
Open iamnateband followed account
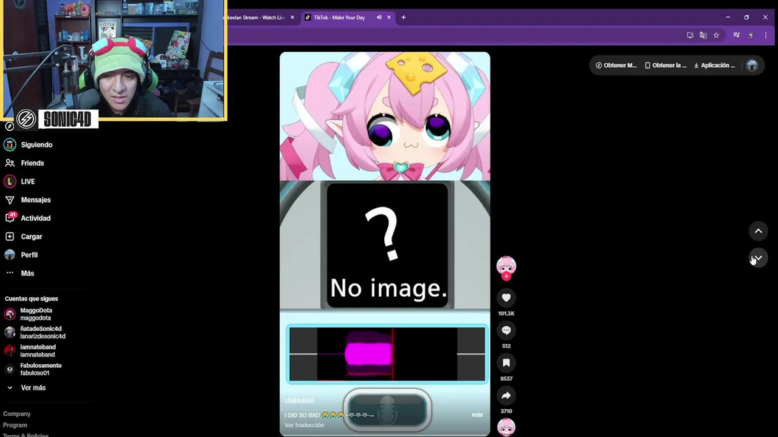click(38, 351)
